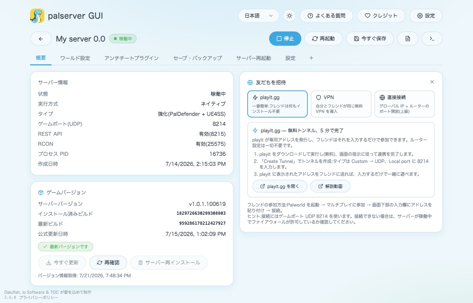Open the 日本語 language dropdown
473x303 pixels.
coord(259,16)
